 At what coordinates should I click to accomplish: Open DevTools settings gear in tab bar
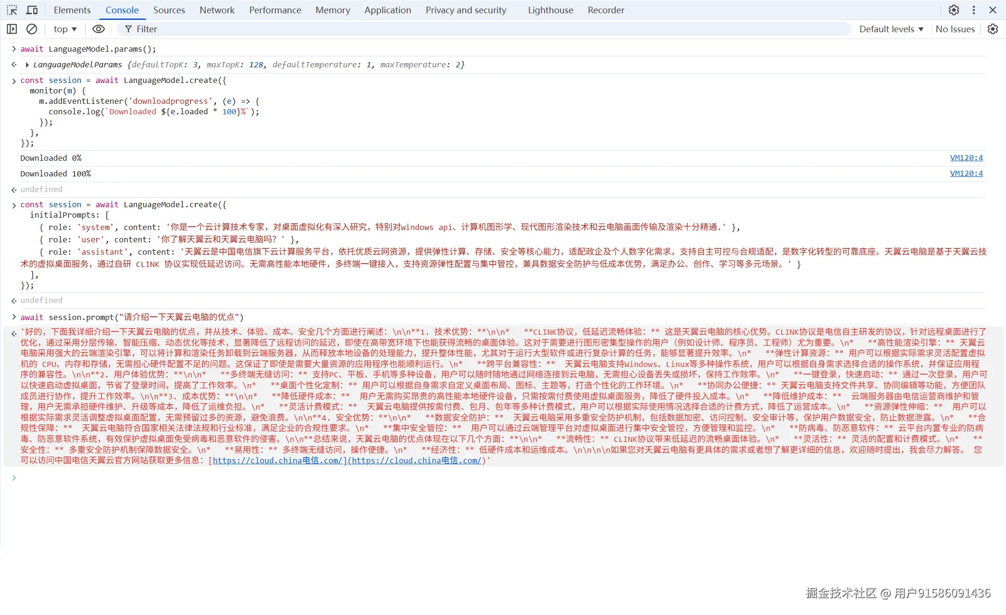(x=953, y=10)
